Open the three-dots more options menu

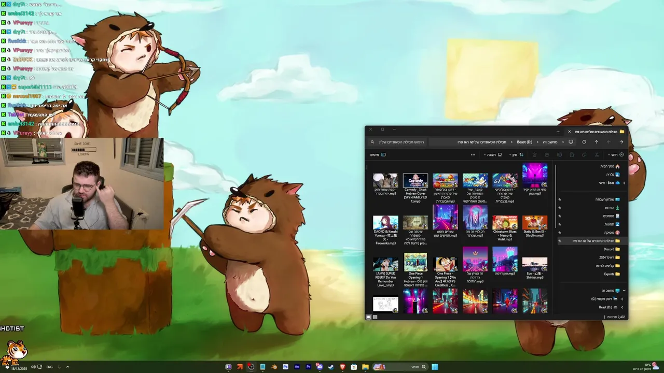click(x=473, y=155)
